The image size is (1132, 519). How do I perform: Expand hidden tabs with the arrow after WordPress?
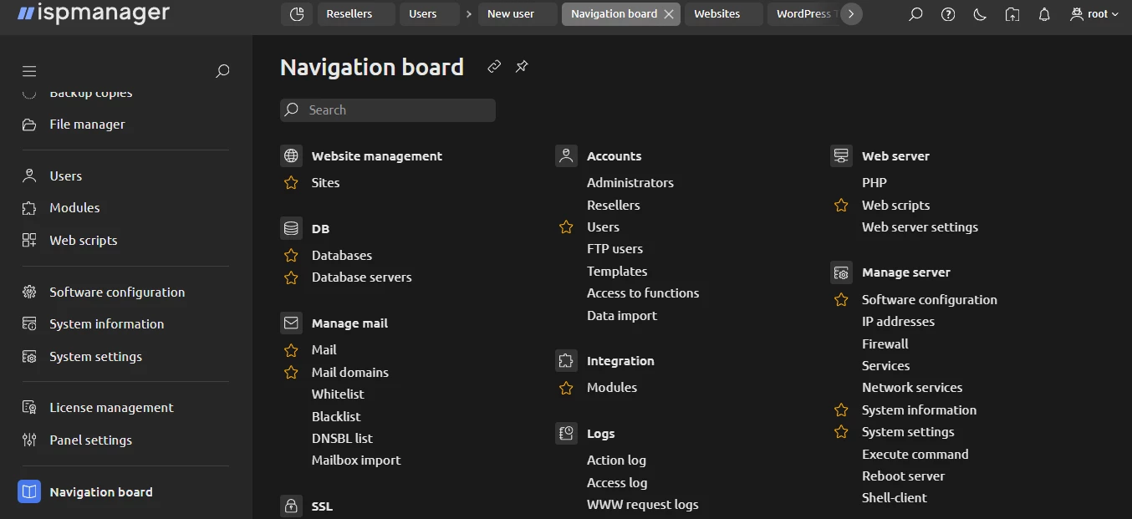click(x=851, y=14)
